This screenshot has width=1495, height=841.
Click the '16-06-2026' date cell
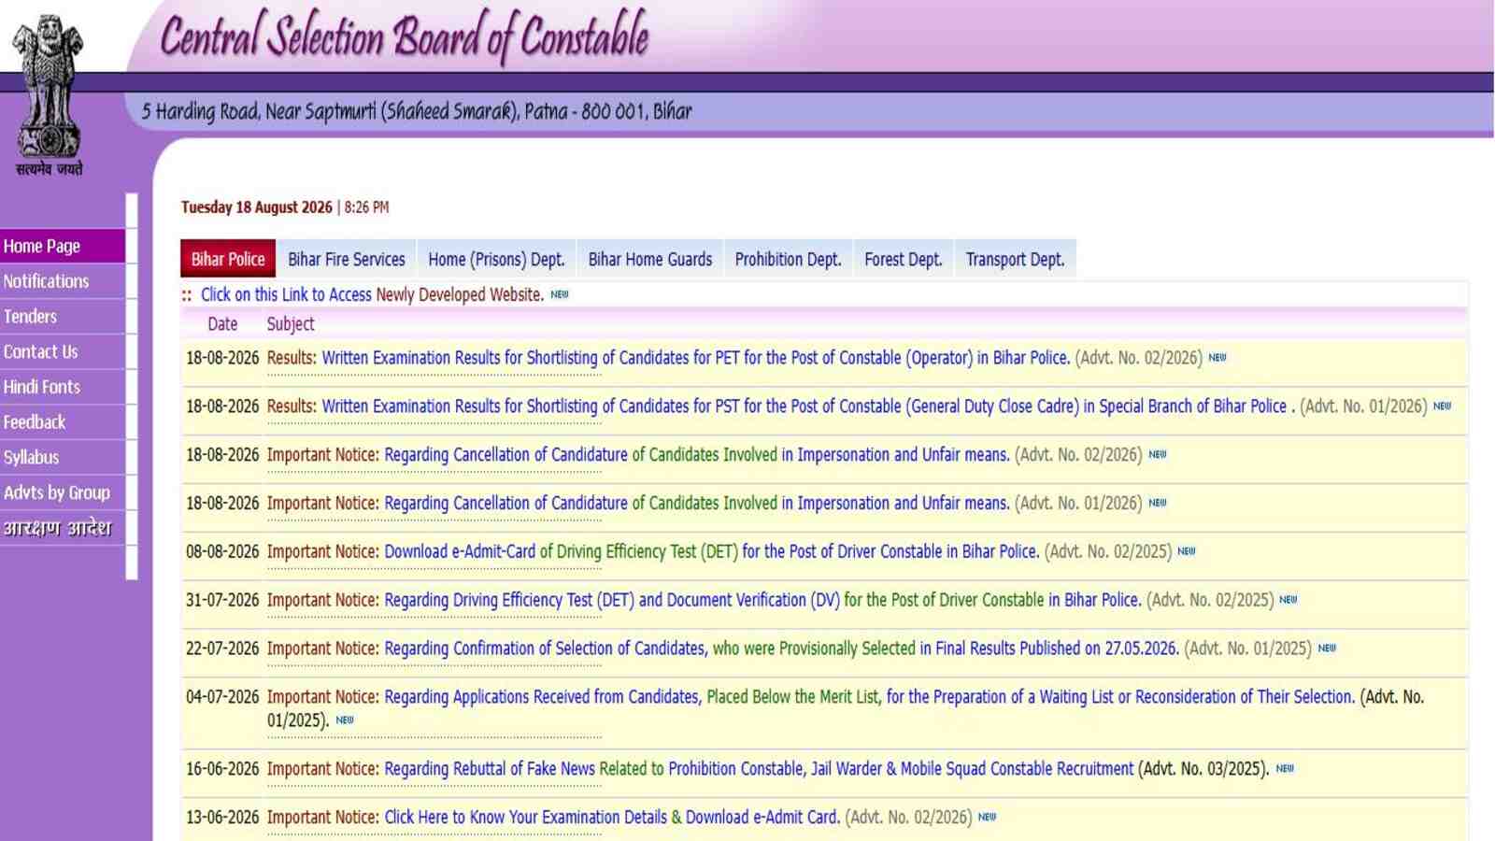[x=222, y=769]
